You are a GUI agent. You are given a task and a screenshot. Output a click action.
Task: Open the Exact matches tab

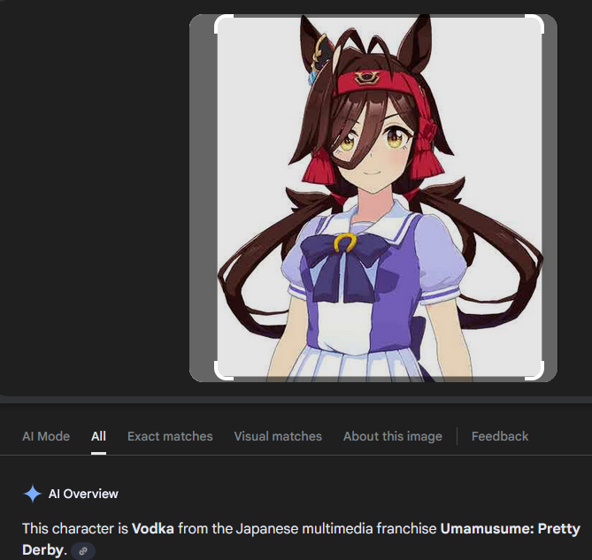pyautogui.click(x=170, y=436)
